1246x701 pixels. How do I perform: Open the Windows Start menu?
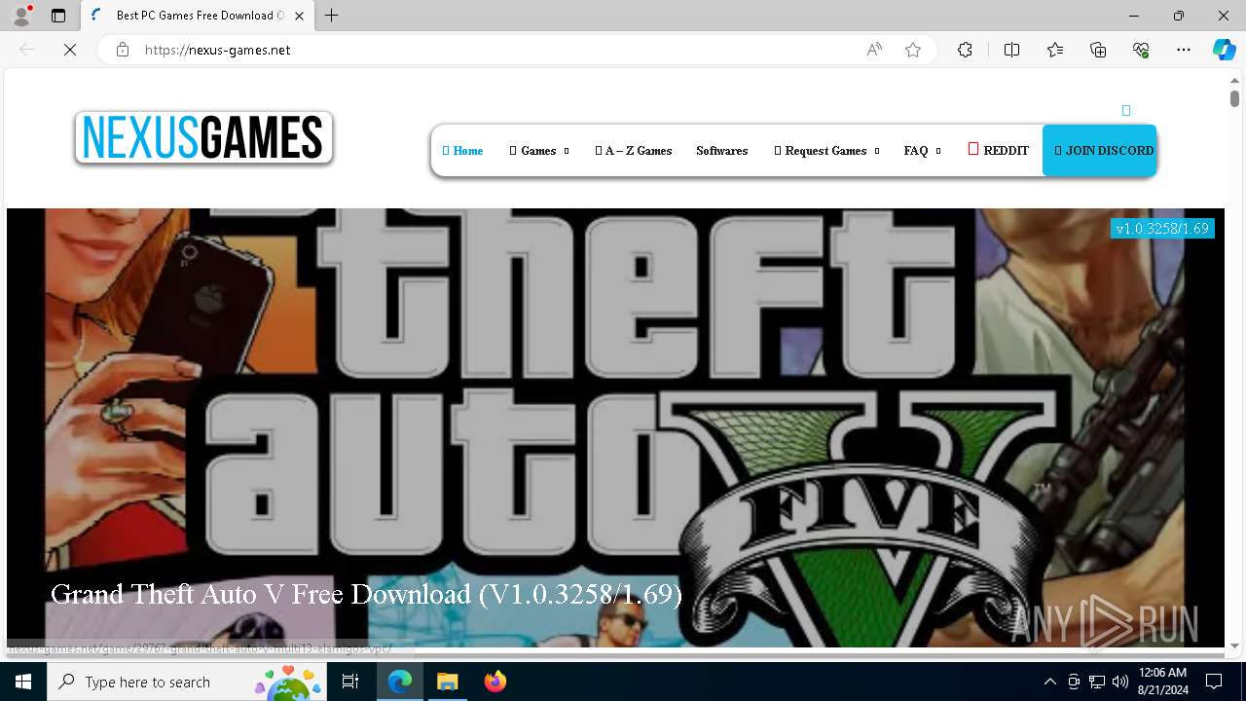(x=23, y=682)
